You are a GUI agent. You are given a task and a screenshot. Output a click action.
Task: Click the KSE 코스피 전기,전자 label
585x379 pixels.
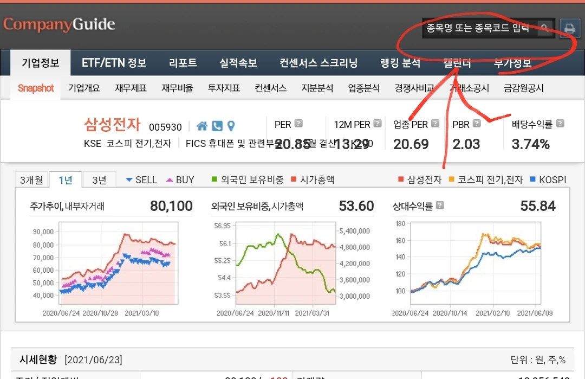[128, 143]
